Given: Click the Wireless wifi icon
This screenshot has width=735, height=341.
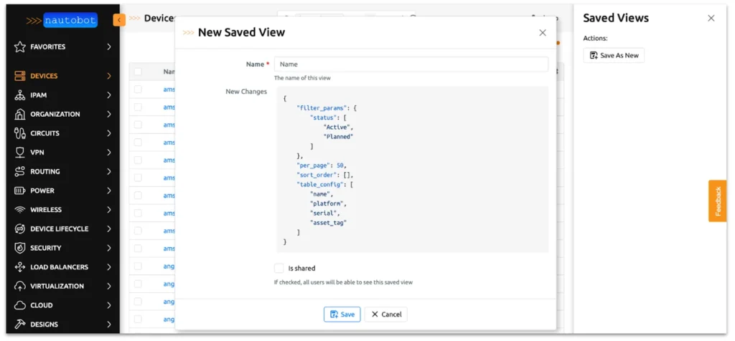Looking at the screenshot, I should click(19, 210).
